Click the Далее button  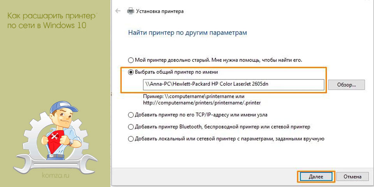[x=316, y=177]
